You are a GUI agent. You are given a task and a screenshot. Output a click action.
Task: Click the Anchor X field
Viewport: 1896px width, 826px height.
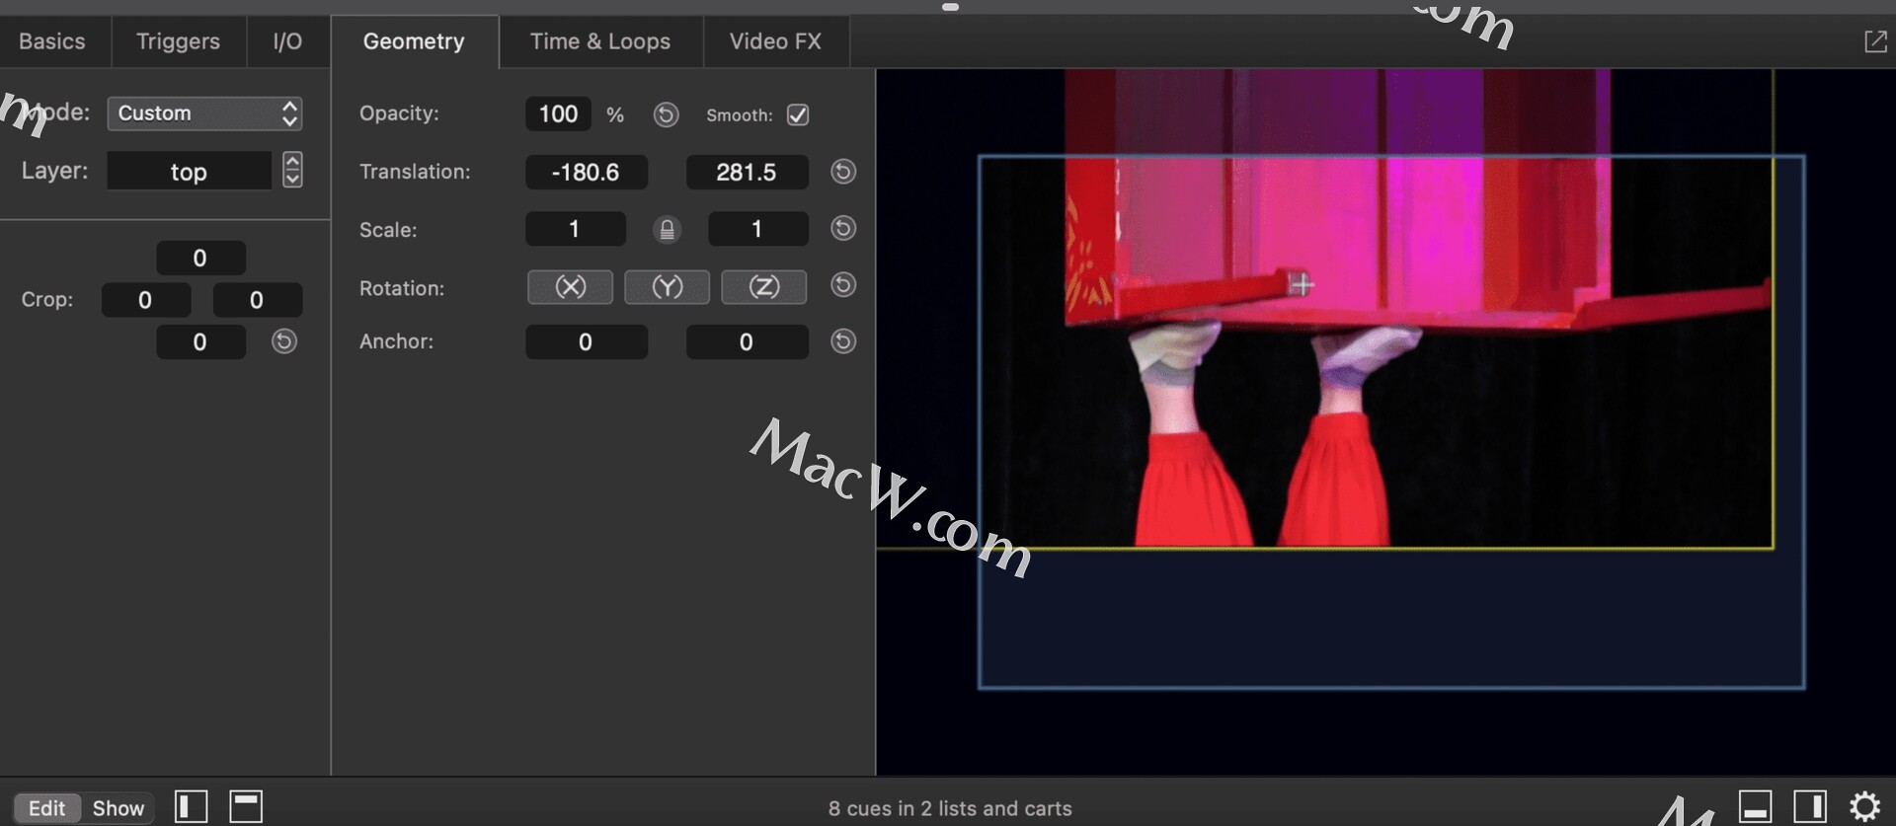pyautogui.click(x=587, y=342)
